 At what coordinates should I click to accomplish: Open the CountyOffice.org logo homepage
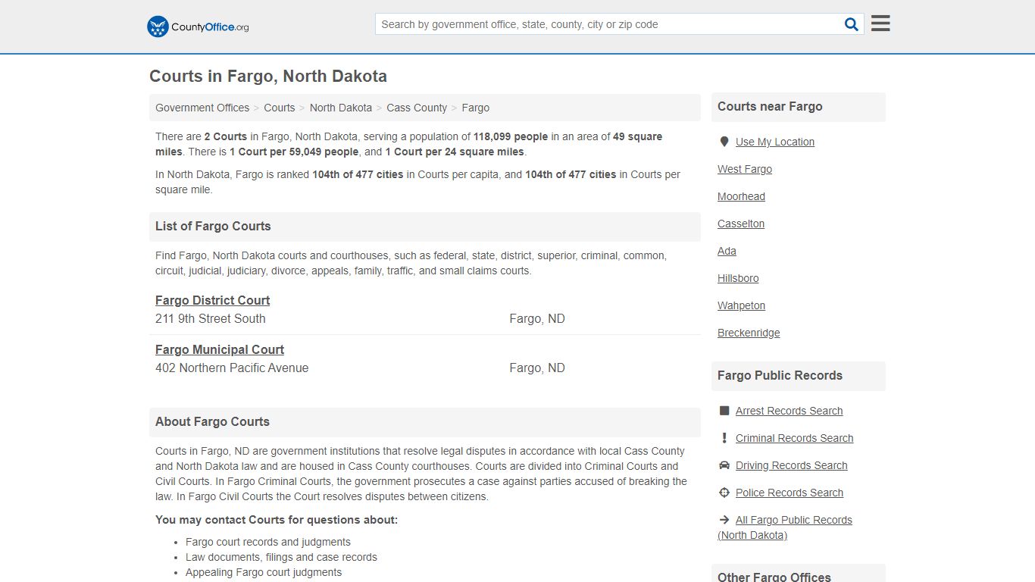(198, 27)
